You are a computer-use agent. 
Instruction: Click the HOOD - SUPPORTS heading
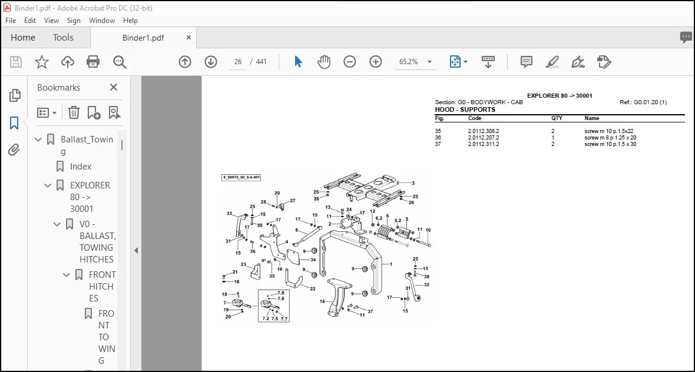(465, 109)
